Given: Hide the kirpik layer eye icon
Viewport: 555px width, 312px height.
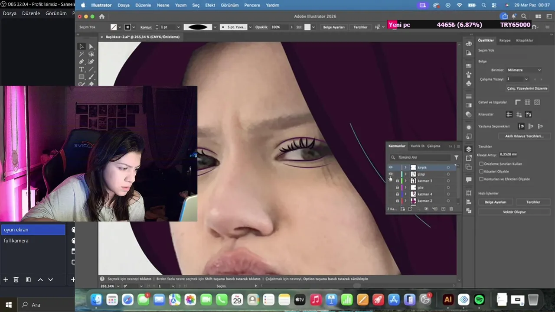Looking at the screenshot, I should click(390, 167).
